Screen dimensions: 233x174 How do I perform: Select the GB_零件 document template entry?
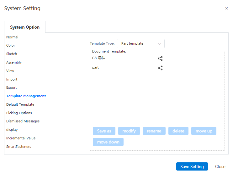[x=98, y=58]
